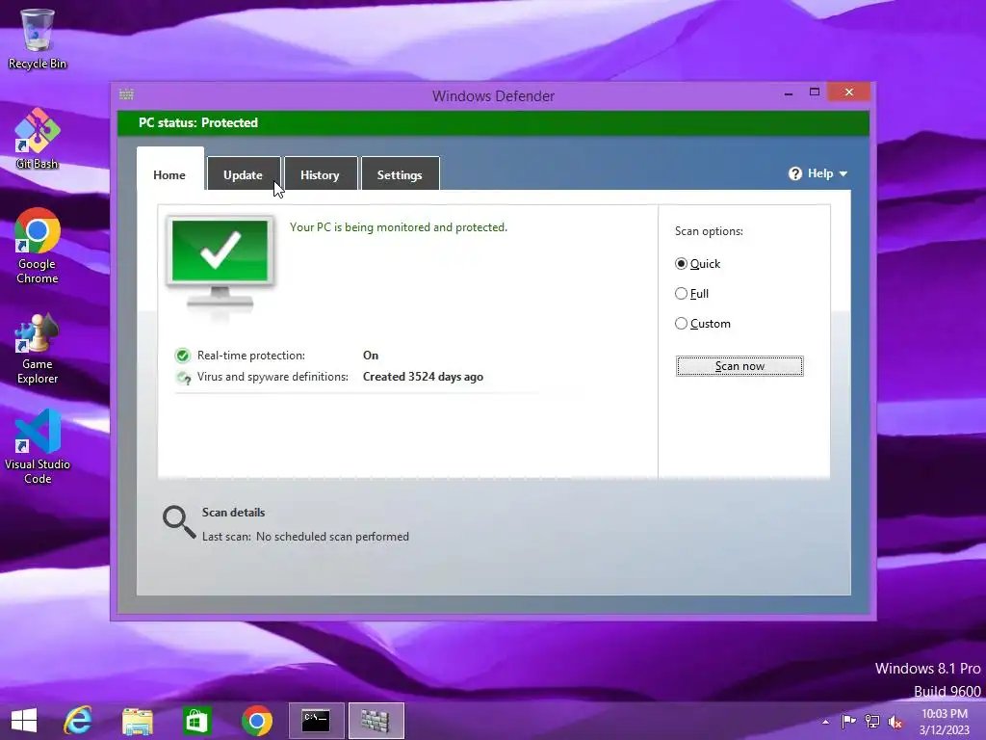The width and height of the screenshot is (986, 740).
Task: Click the muted volume tray icon
Action: pos(895,722)
